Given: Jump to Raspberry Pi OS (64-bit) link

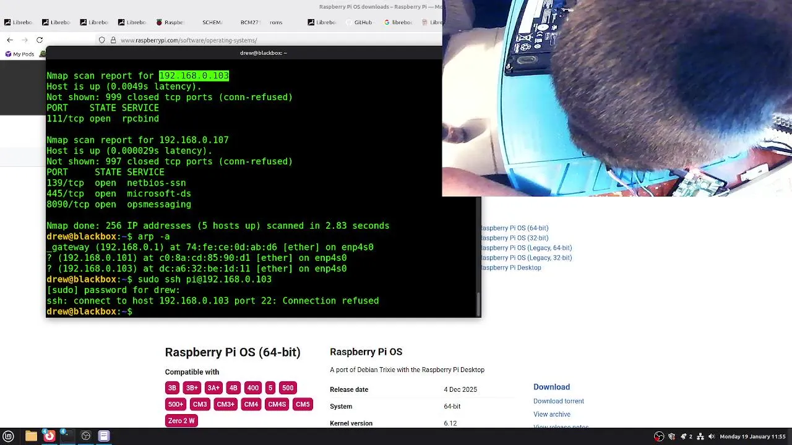Looking at the screenshot, I should click(514, 228).
